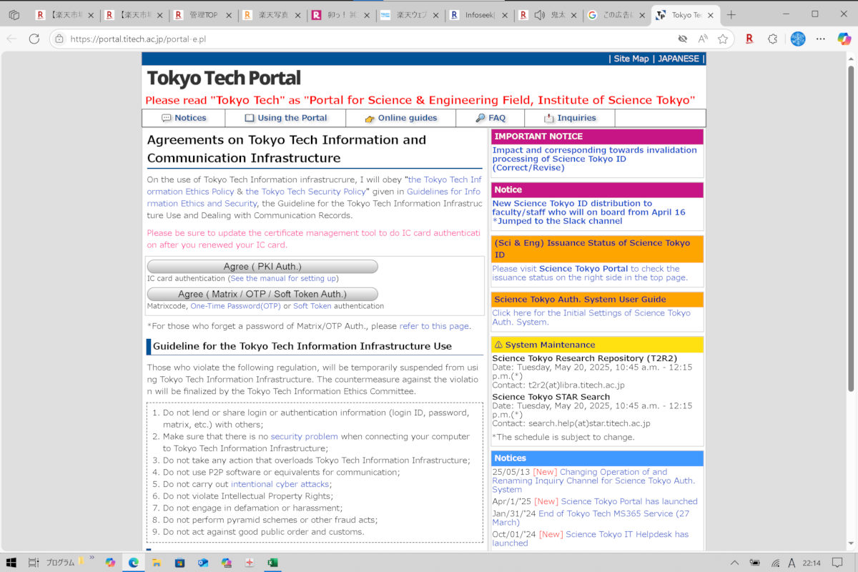
Task: Click the tracking prevention eye icon
Action: point(683,39)
